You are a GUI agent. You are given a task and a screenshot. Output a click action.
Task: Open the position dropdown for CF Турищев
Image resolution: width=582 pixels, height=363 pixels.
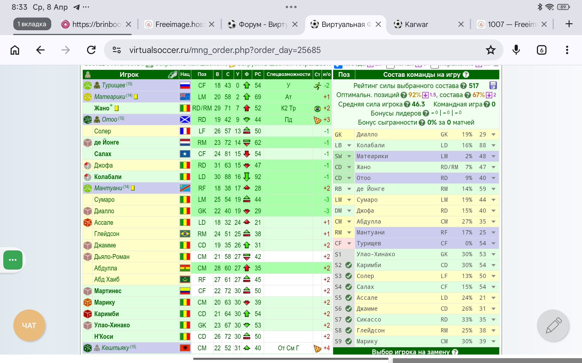[x=349, y=244]
